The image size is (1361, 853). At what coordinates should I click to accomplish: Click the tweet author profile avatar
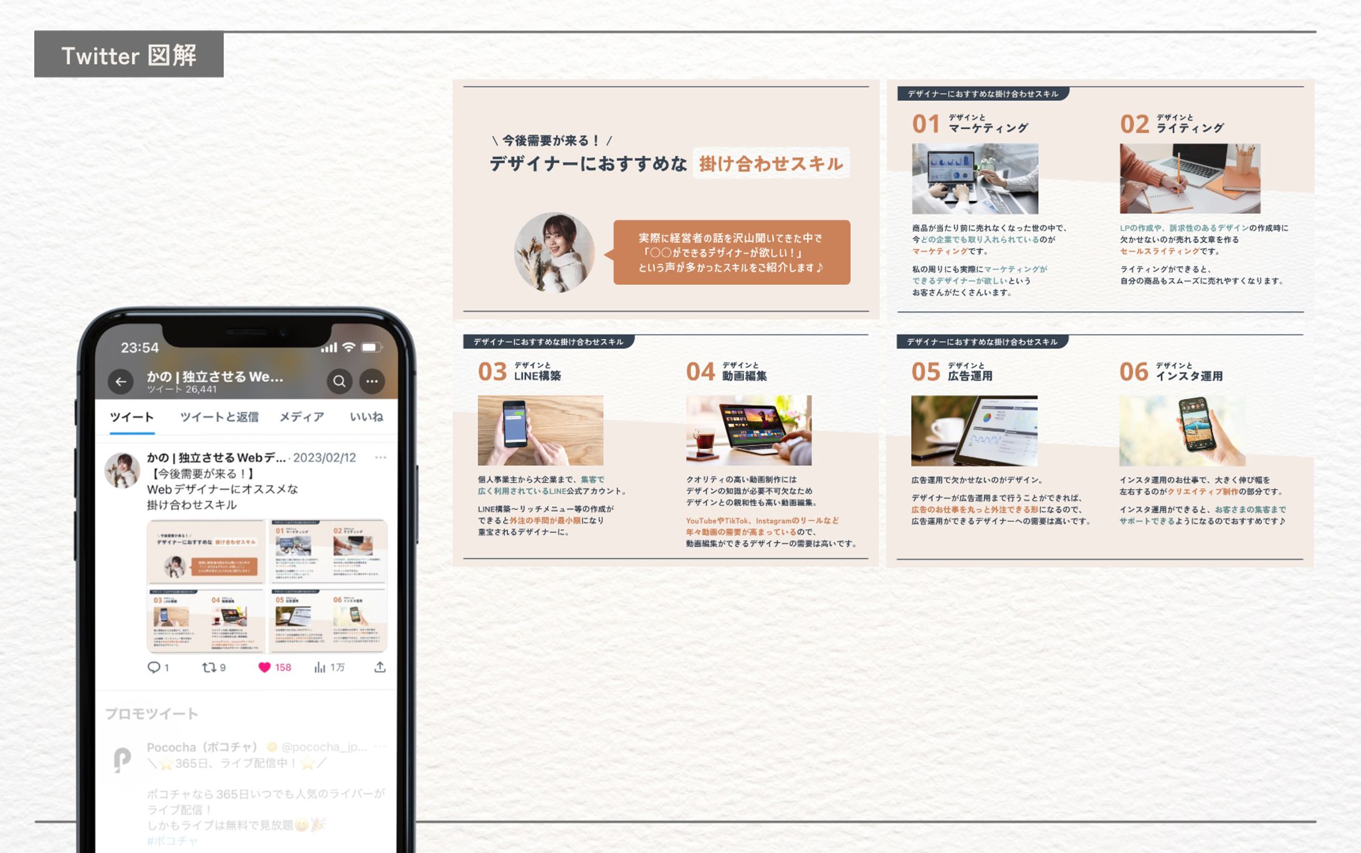(122, 470)
